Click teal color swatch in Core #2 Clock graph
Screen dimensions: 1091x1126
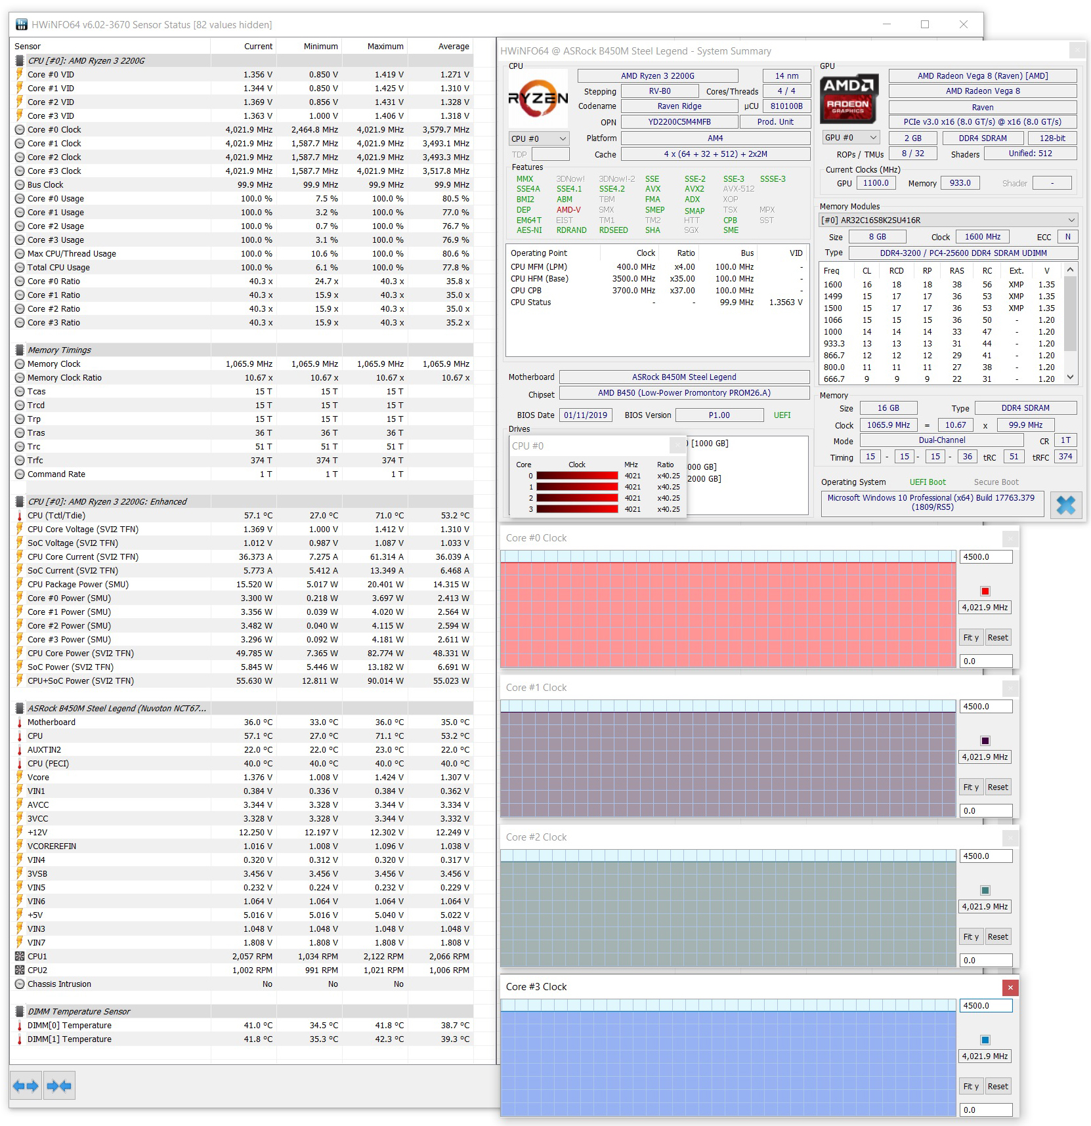pos(985,890)
